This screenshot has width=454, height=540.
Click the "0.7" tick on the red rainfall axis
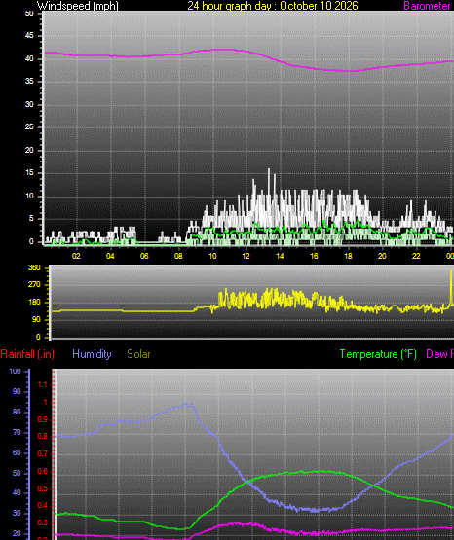(x=42, y=454)
